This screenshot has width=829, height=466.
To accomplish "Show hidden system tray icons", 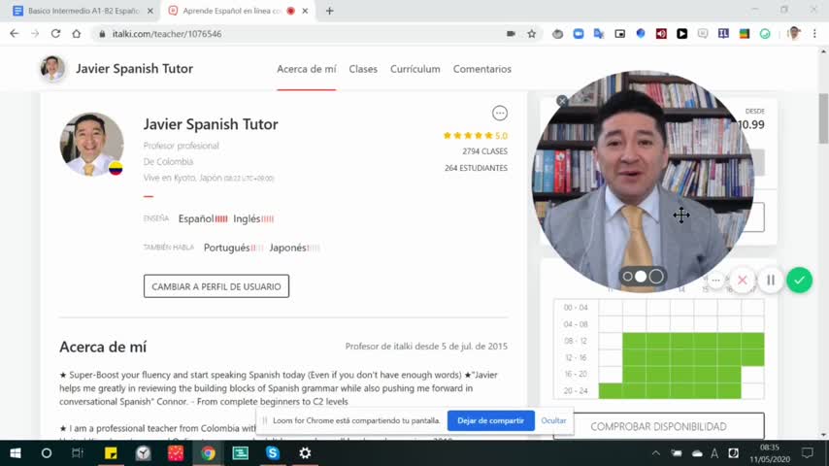I will pyautogui.click(x=656, y=453).
